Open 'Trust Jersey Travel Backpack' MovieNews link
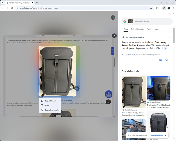Viewport: 176px width, 141px height. point(159,106)
